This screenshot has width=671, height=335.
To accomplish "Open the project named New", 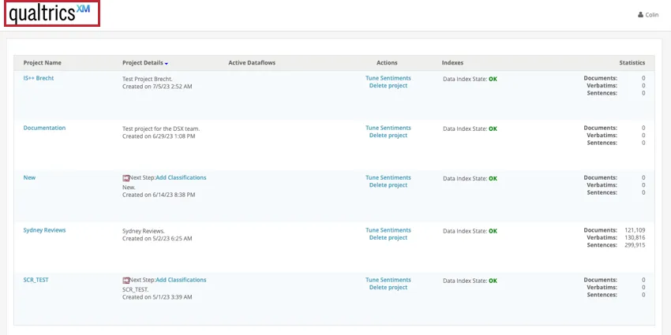I will tap(29, 178).
